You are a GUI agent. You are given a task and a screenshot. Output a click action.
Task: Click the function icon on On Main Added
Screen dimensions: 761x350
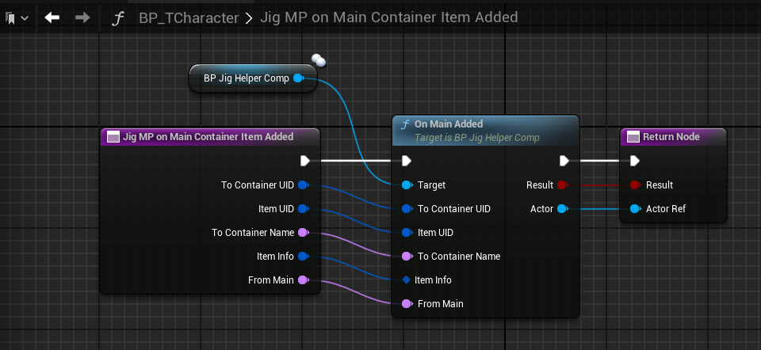tap(405, 124)
